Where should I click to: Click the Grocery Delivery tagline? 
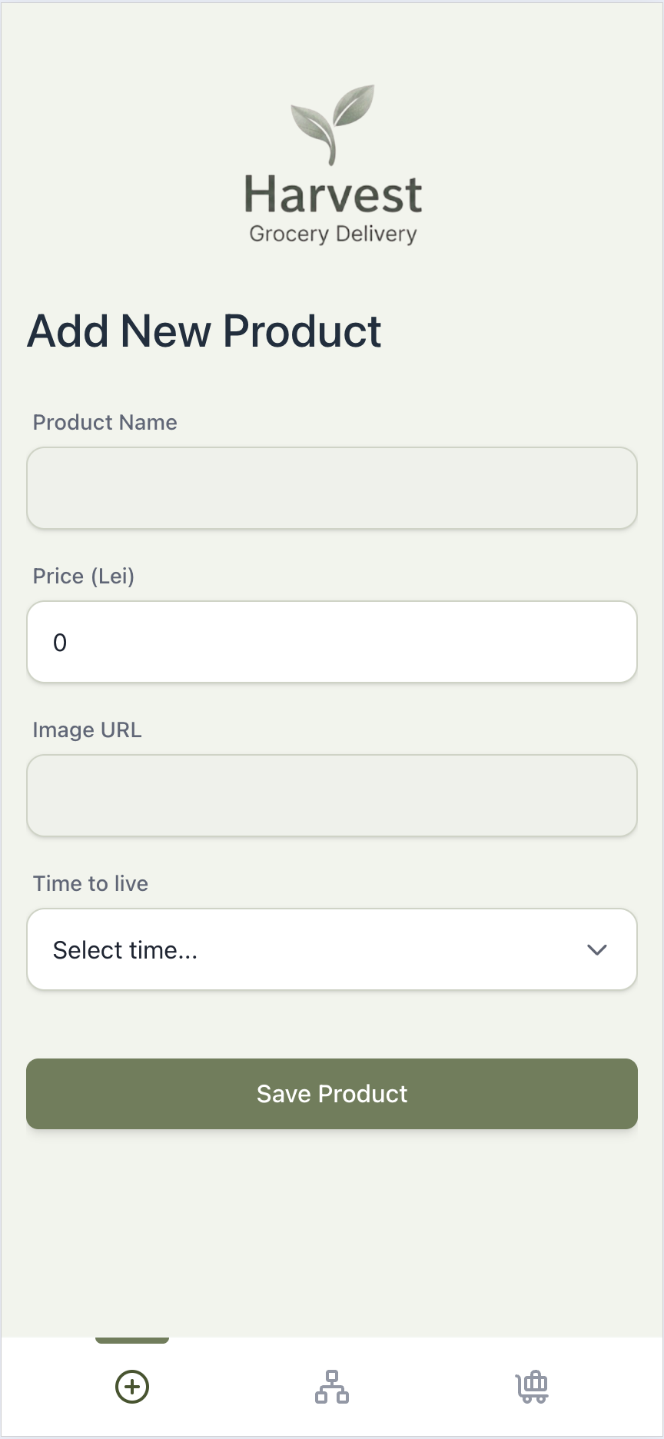(333, 234)
